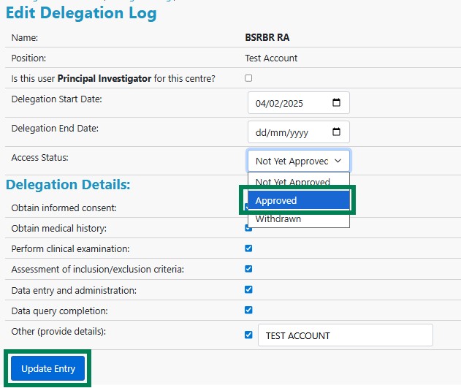Tick the Principal Investigator checkbox
This screenshot has width=461, height=388.
point(248,78)
